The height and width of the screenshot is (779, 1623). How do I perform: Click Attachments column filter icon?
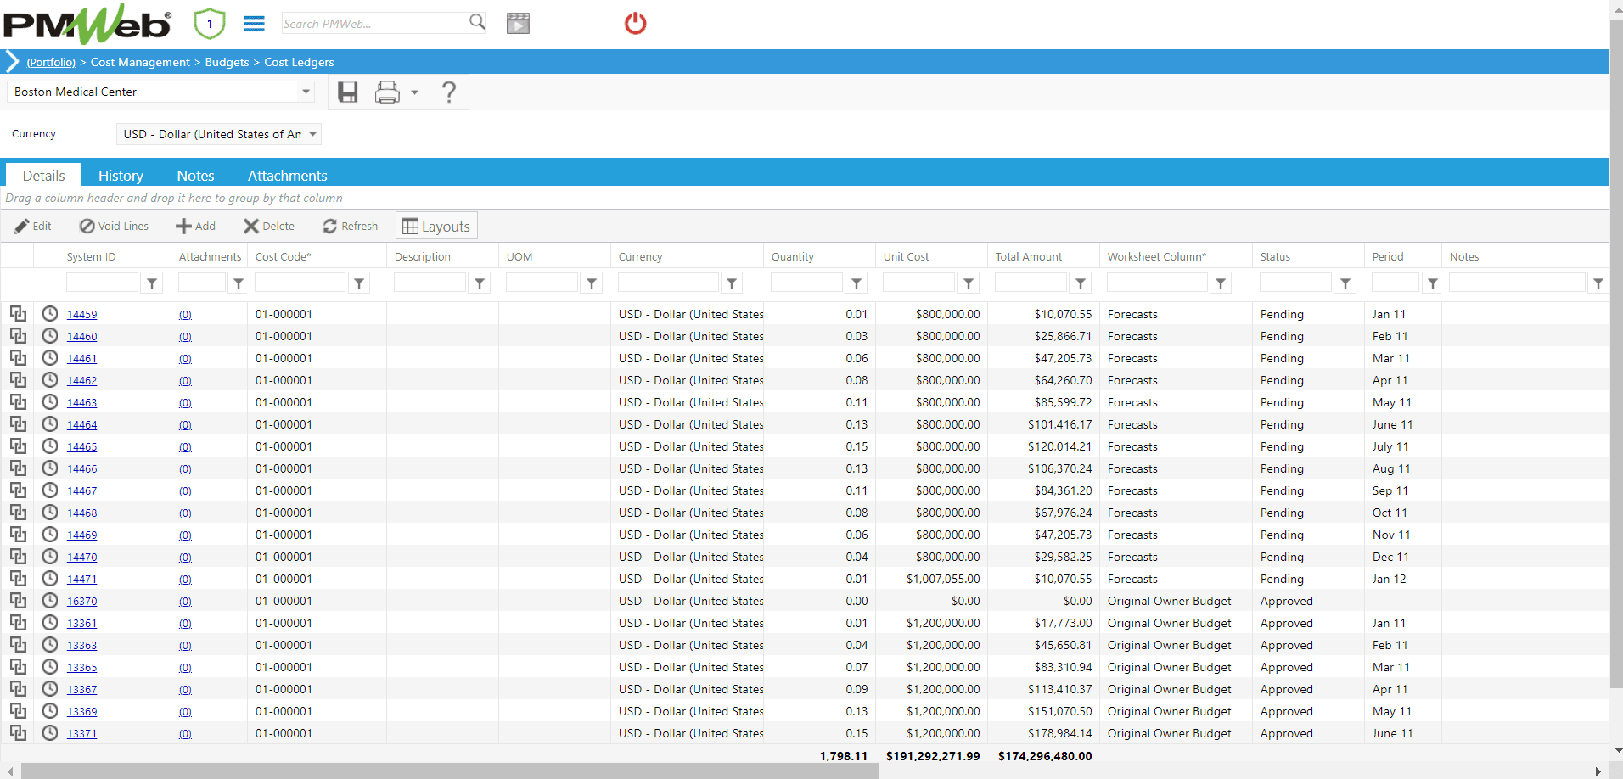pos(239,283)
